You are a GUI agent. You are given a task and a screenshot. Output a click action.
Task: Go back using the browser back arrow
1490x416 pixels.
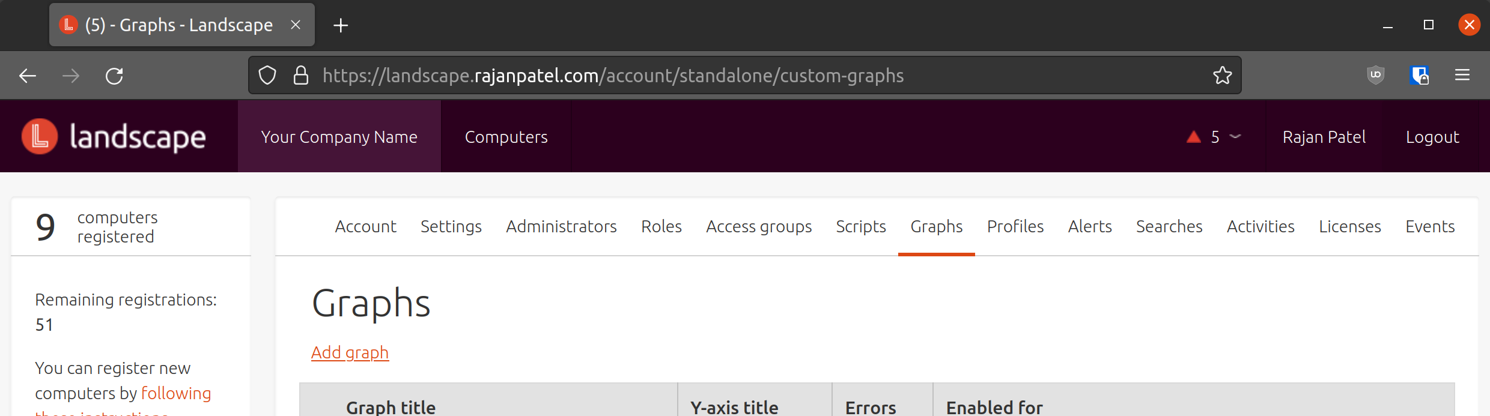pos(28,76)
